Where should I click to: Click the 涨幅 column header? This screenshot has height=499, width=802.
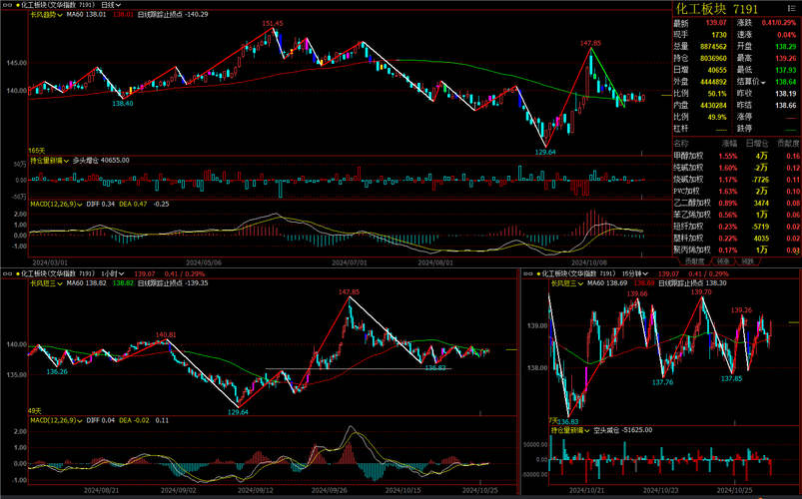pos(727,144)
